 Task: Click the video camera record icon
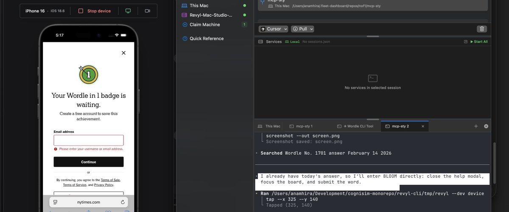tap(148, 11)
